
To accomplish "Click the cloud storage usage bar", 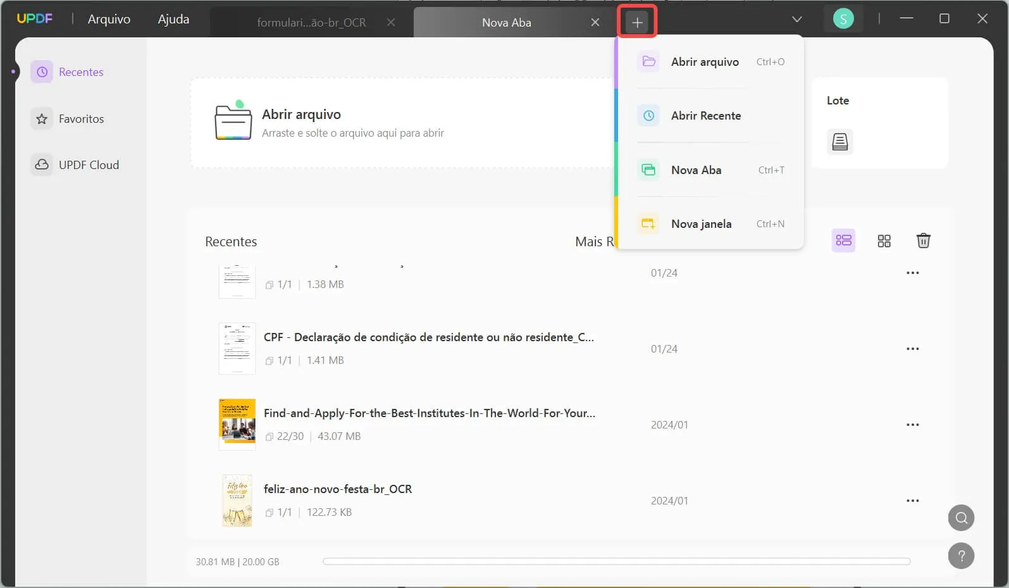I will pos(616,561).
